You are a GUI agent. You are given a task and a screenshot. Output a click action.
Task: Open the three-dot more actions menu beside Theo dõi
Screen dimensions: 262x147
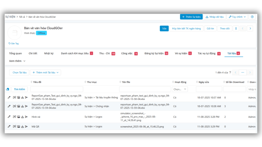pos(236,29)
